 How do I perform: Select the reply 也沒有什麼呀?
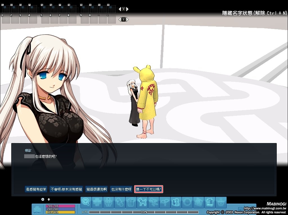point(121,189)
